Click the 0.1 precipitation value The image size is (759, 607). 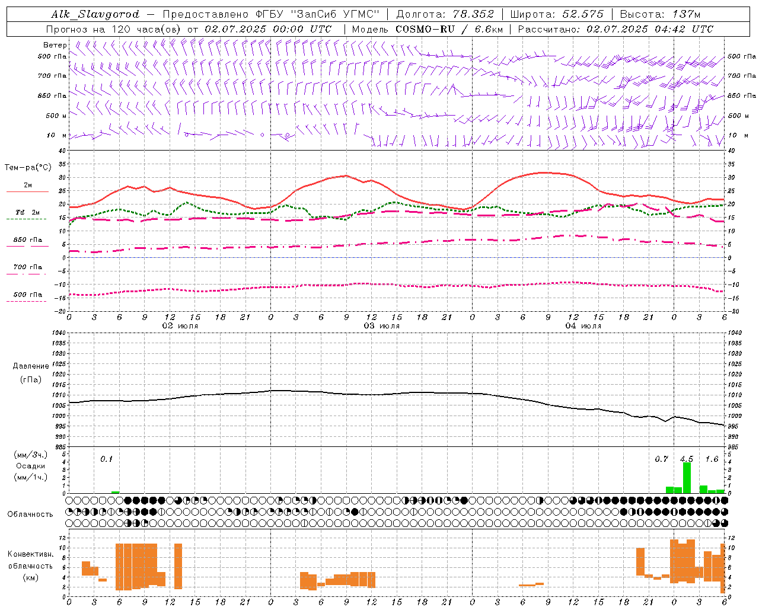pos(106,459)
